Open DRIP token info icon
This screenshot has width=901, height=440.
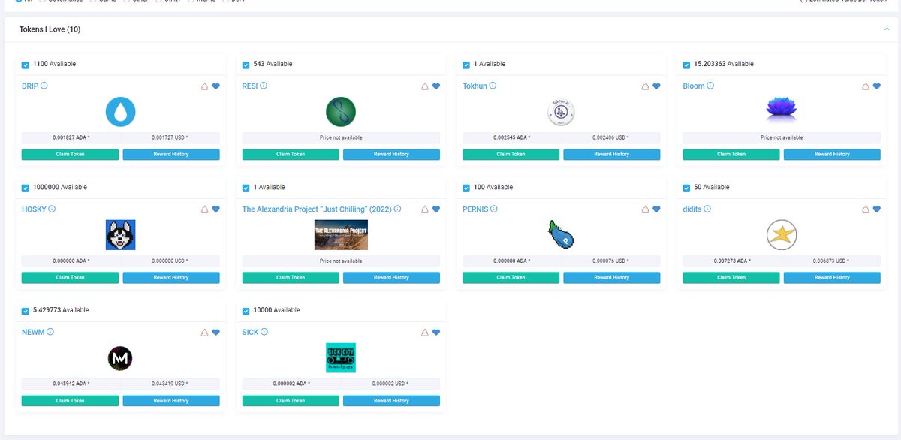[44, 86]
